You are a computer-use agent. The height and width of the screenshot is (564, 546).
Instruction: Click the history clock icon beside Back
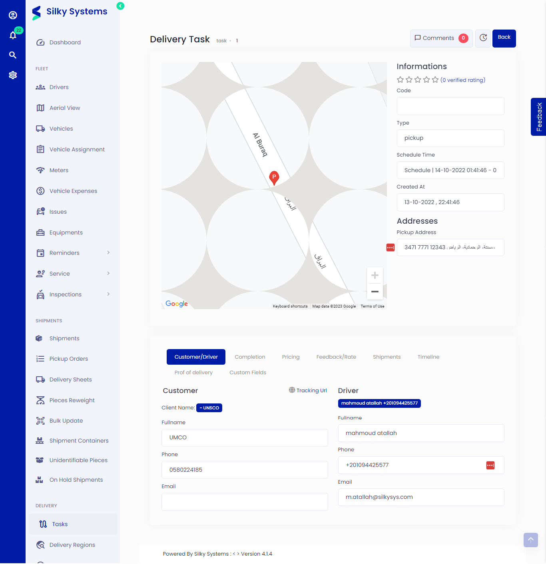click(483, 38)
